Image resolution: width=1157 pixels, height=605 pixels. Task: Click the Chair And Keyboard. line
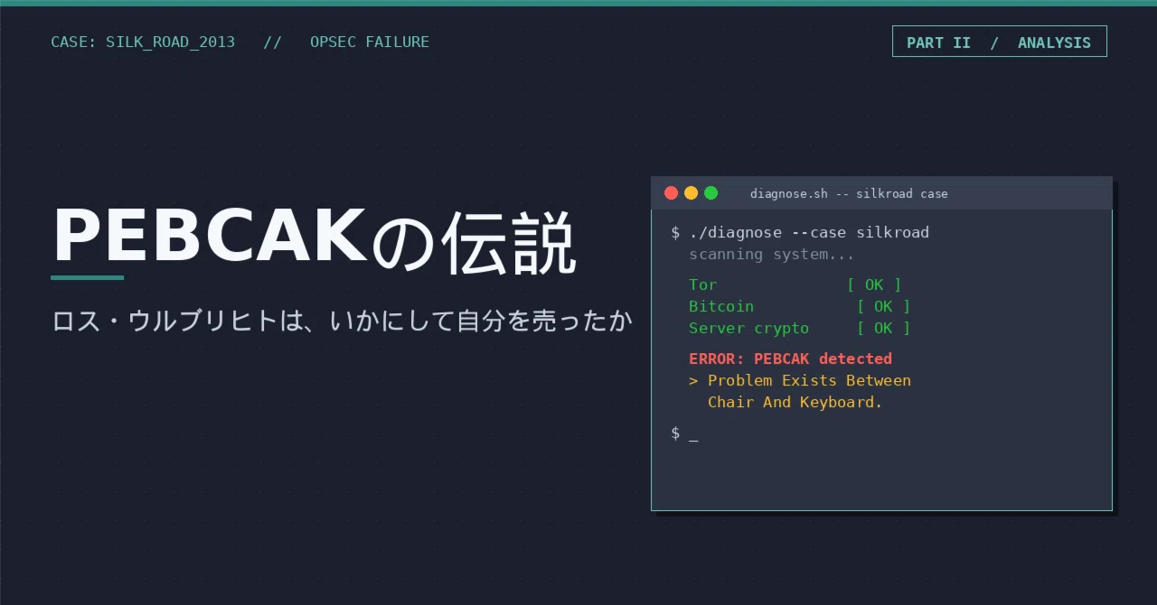coord(795,402)
